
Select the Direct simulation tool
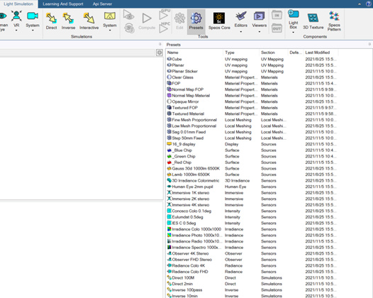click(51, 21)
